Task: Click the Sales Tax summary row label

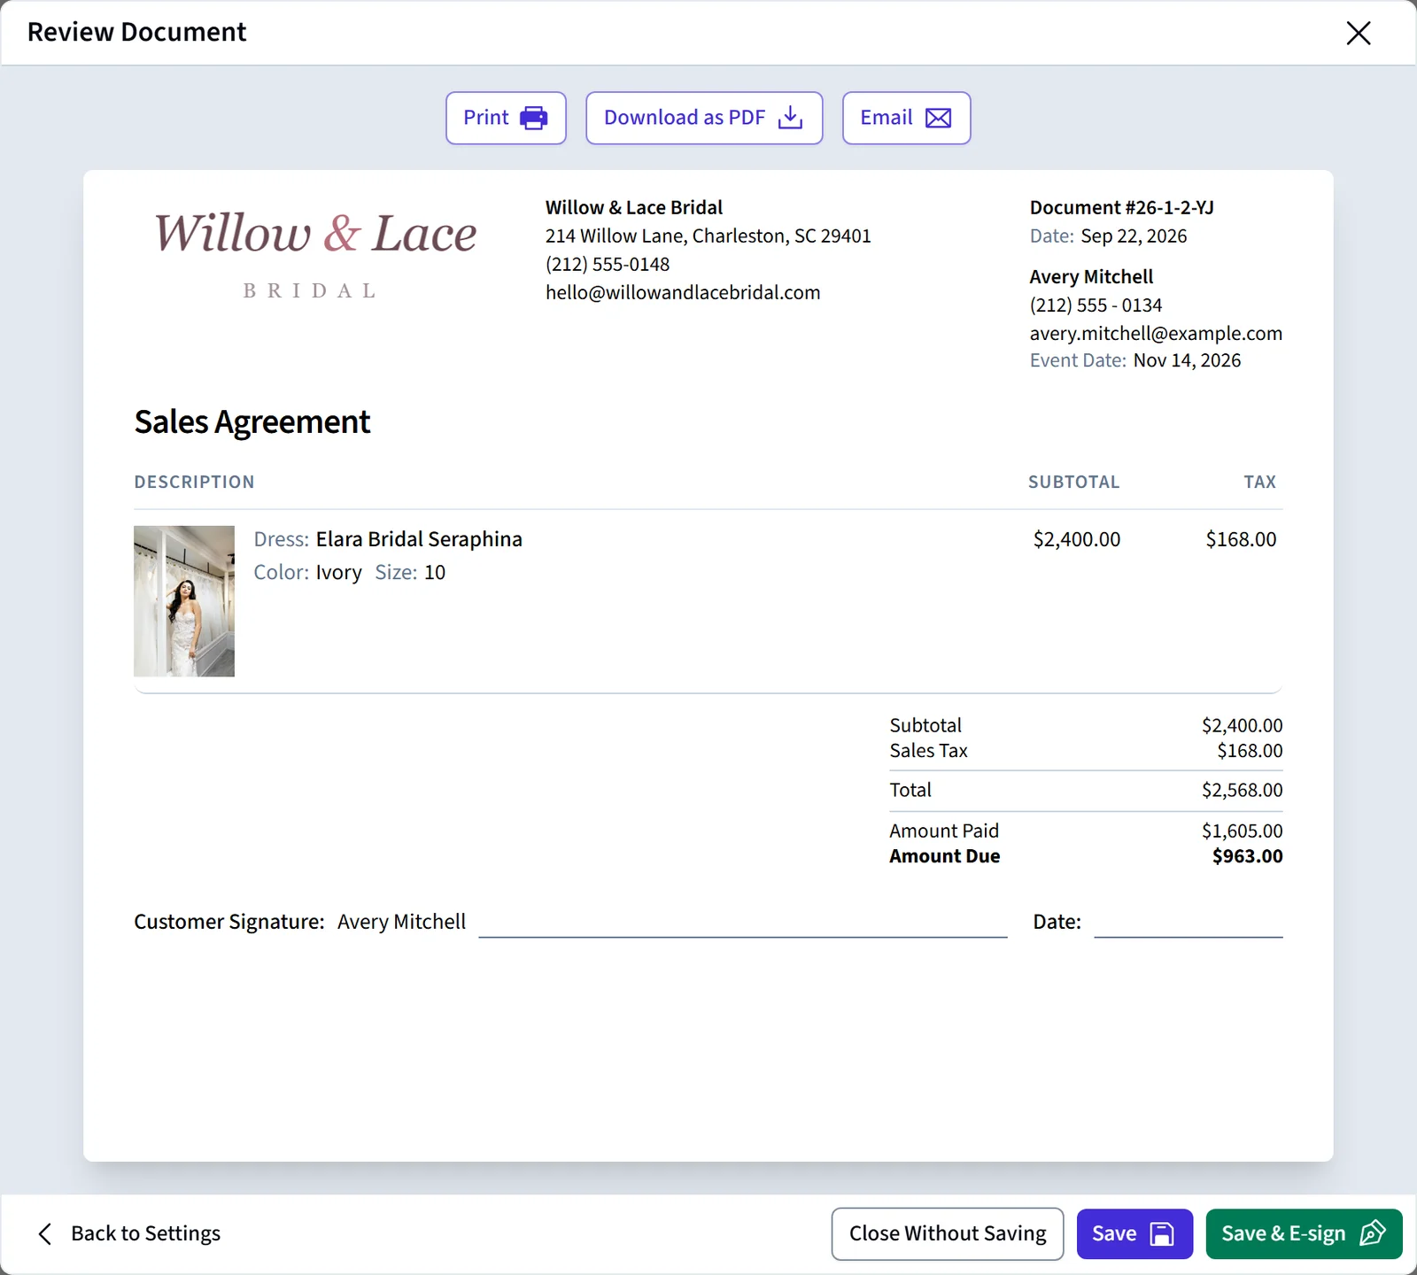Action: (928, 751)
